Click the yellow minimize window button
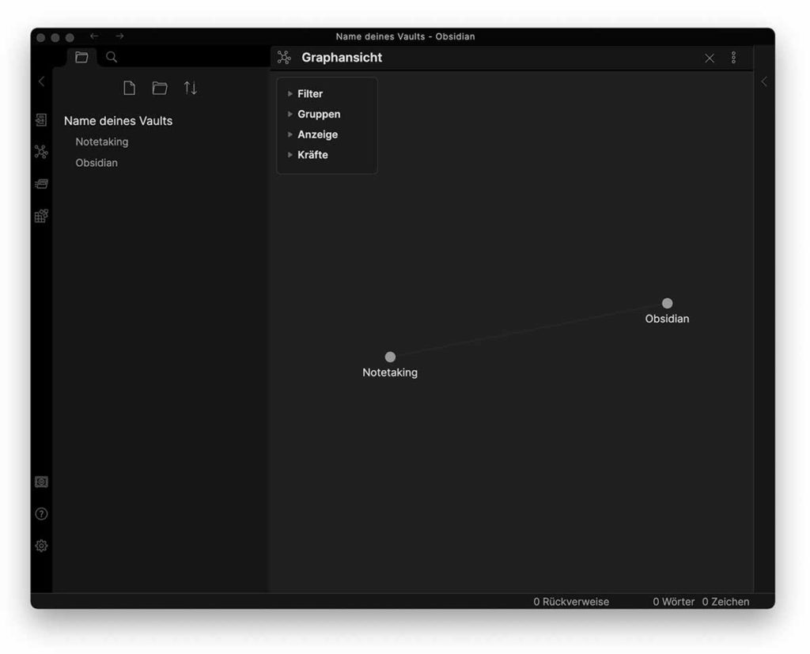The height and width of the screenshot is (654, 810). [55, 38]
